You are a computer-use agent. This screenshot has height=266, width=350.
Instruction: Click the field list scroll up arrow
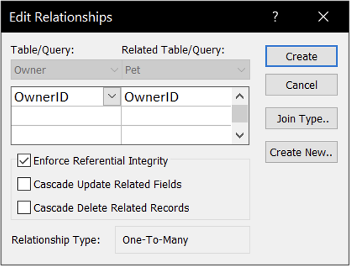pos(240,96)
